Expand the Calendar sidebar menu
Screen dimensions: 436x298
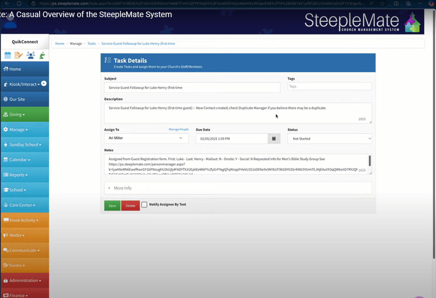click(x=25, y=159)
